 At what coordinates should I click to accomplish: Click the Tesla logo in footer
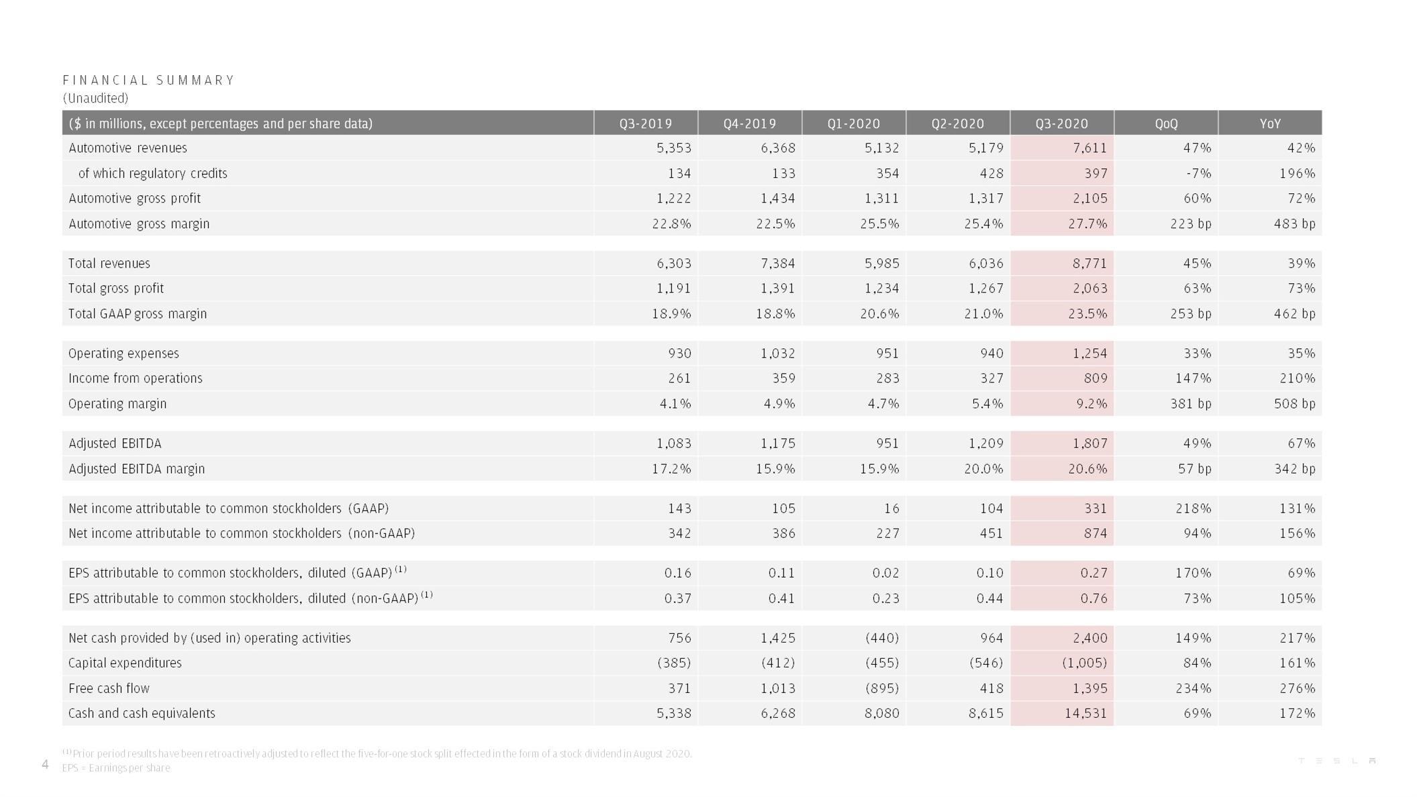pos(1337,761)
